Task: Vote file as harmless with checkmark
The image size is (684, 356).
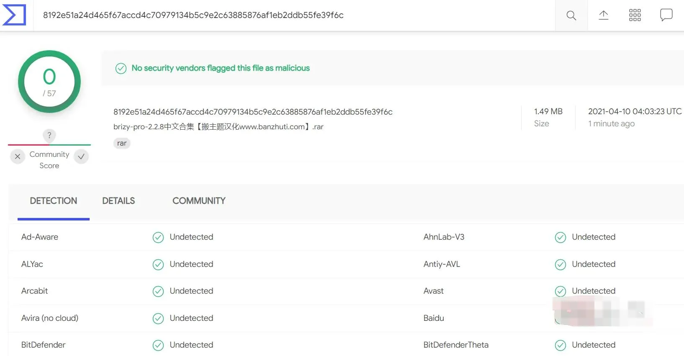Action: tap(81, 156)
